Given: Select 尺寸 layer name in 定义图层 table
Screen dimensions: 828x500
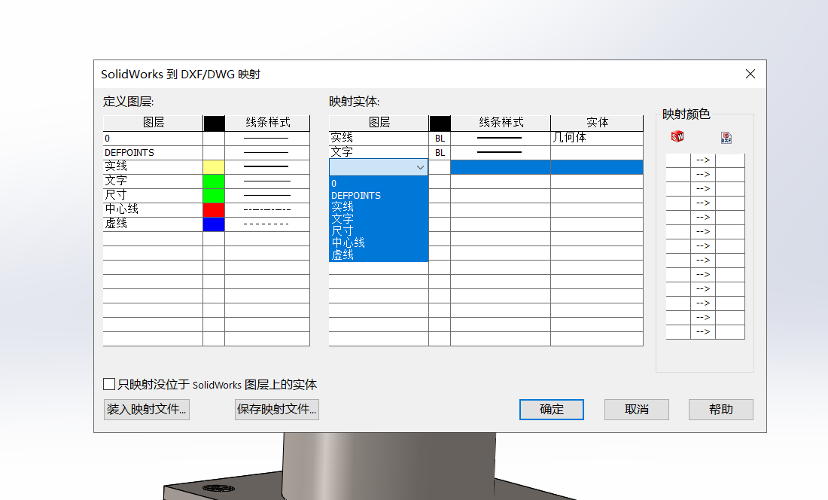Looking at the screenshot, I should (153, 195).
